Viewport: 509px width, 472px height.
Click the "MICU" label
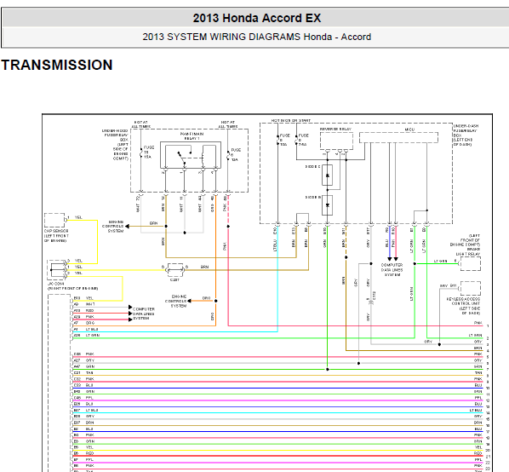(x=409, y=130)
